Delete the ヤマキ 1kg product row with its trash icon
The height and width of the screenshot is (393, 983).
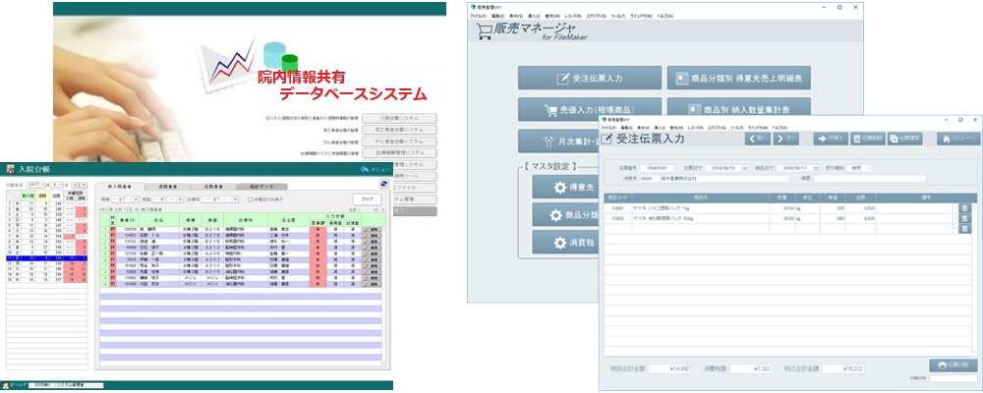tap(965, 208)
